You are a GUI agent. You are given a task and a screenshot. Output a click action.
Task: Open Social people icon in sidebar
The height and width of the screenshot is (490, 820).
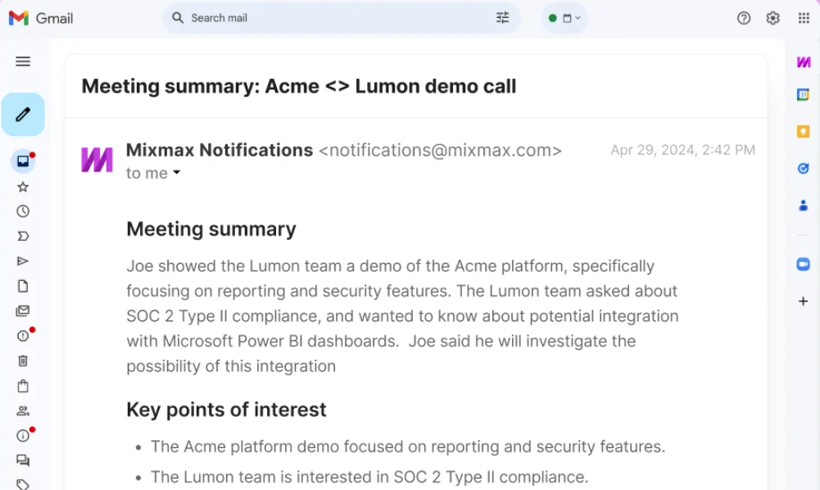23,411
